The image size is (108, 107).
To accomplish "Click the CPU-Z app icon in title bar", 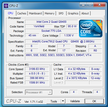I will 6,6.
